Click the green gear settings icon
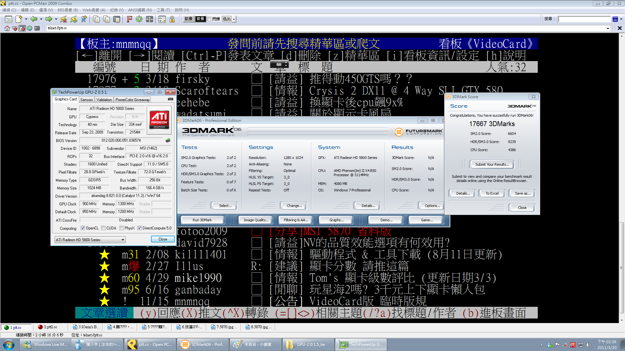 pos(139,19)
